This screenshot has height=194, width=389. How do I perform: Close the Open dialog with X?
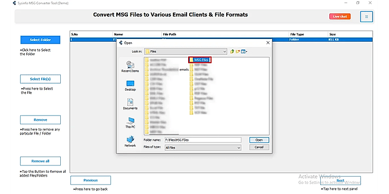click(x=267, y=43)
